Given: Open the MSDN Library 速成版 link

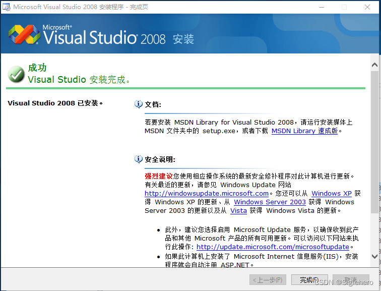Looking at the screenshot, I should pyautogui.click(x=304, y=131).
